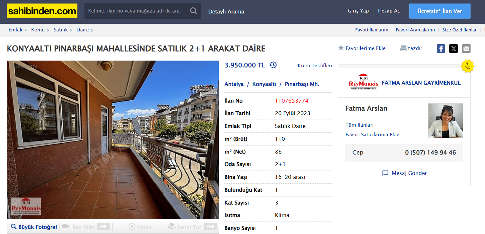
Task: Share listing on Facebook
Action: point(441,49)
